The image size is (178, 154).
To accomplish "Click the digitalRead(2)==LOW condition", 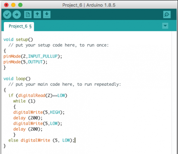I will coord(42,96).
